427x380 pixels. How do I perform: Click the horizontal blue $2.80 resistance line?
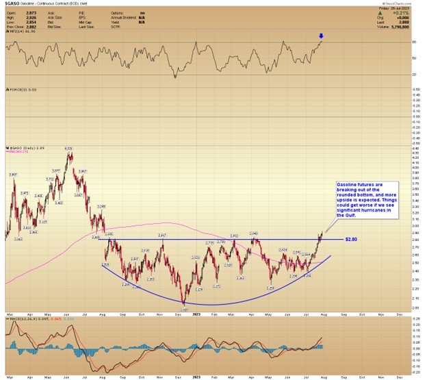(220, 240)
